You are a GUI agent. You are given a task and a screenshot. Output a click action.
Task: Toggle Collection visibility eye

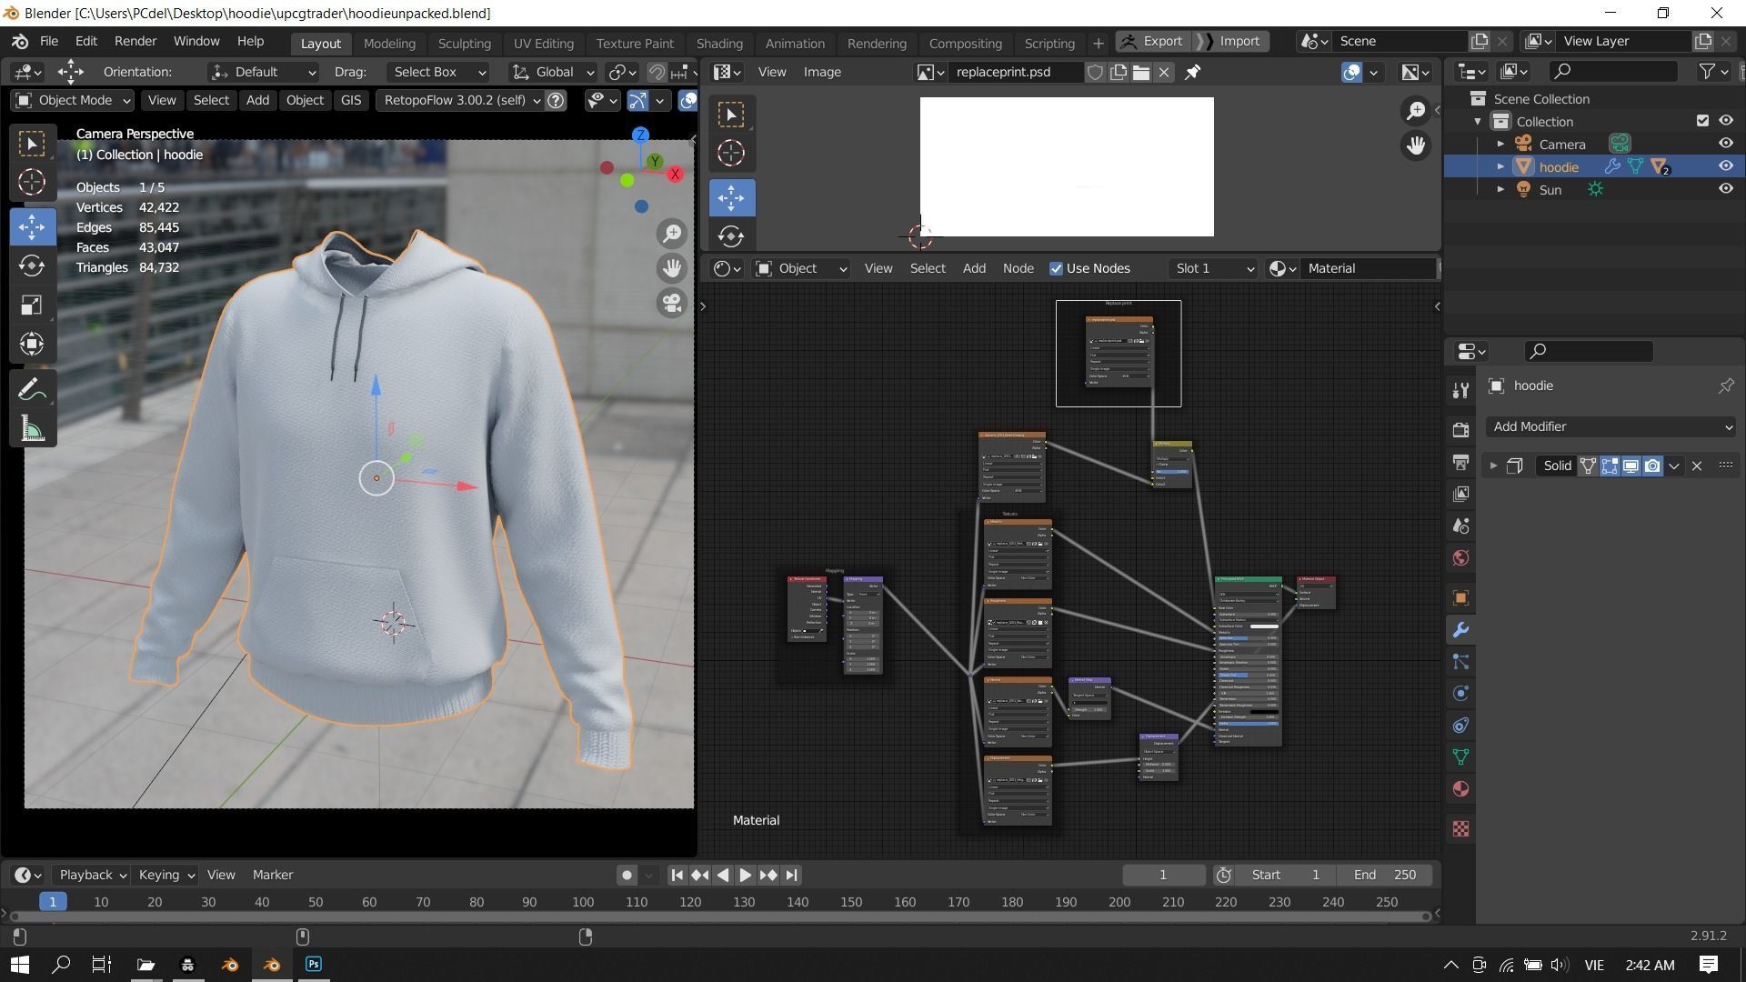pos(1725,121)
